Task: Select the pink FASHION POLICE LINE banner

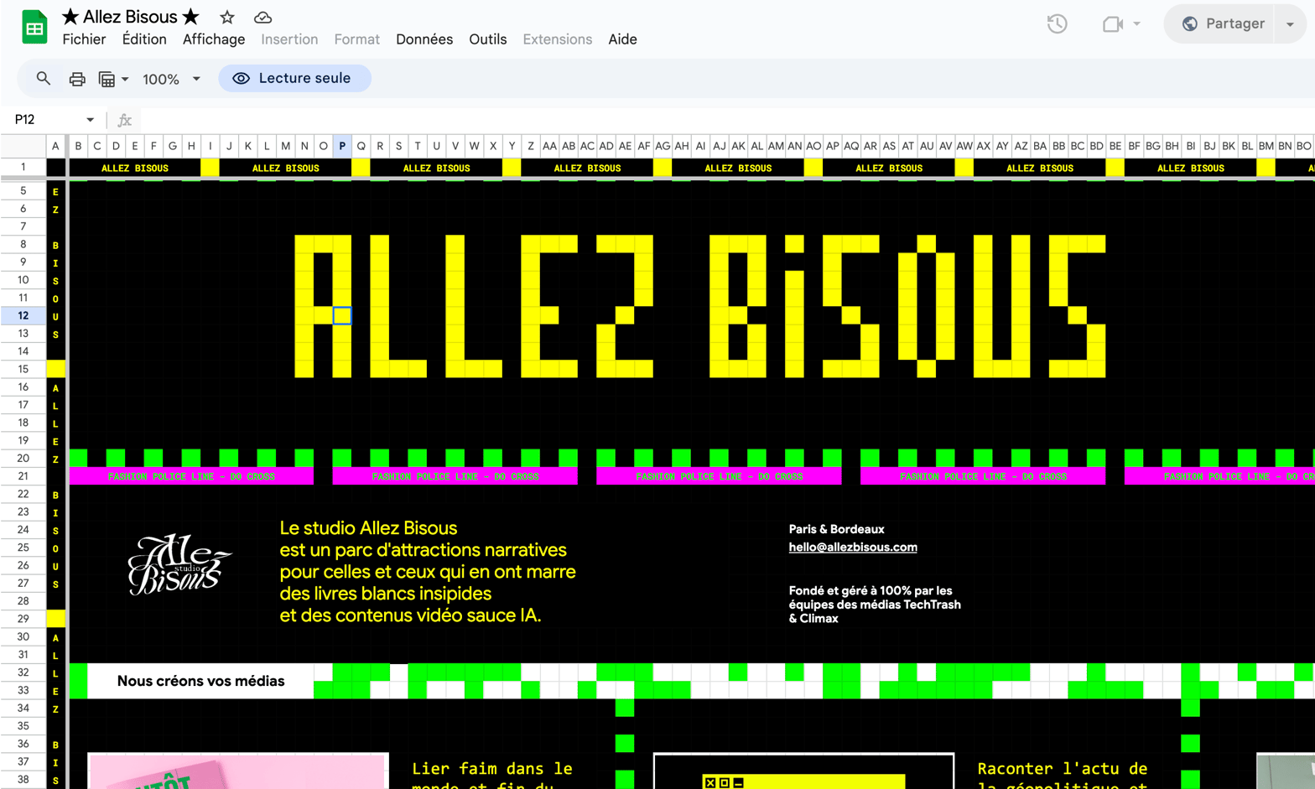Action: pyautogui.click(x=191, y=476)
